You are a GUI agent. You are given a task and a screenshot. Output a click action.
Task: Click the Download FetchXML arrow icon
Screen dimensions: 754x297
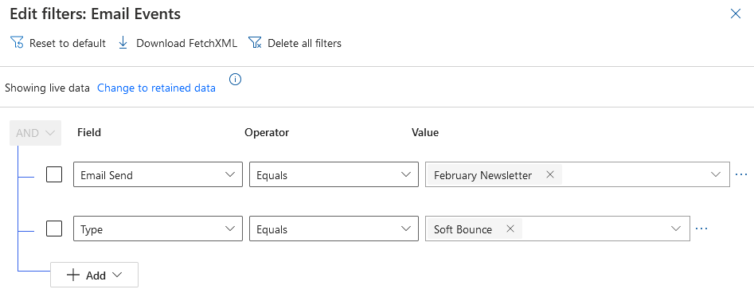[123, 43]
